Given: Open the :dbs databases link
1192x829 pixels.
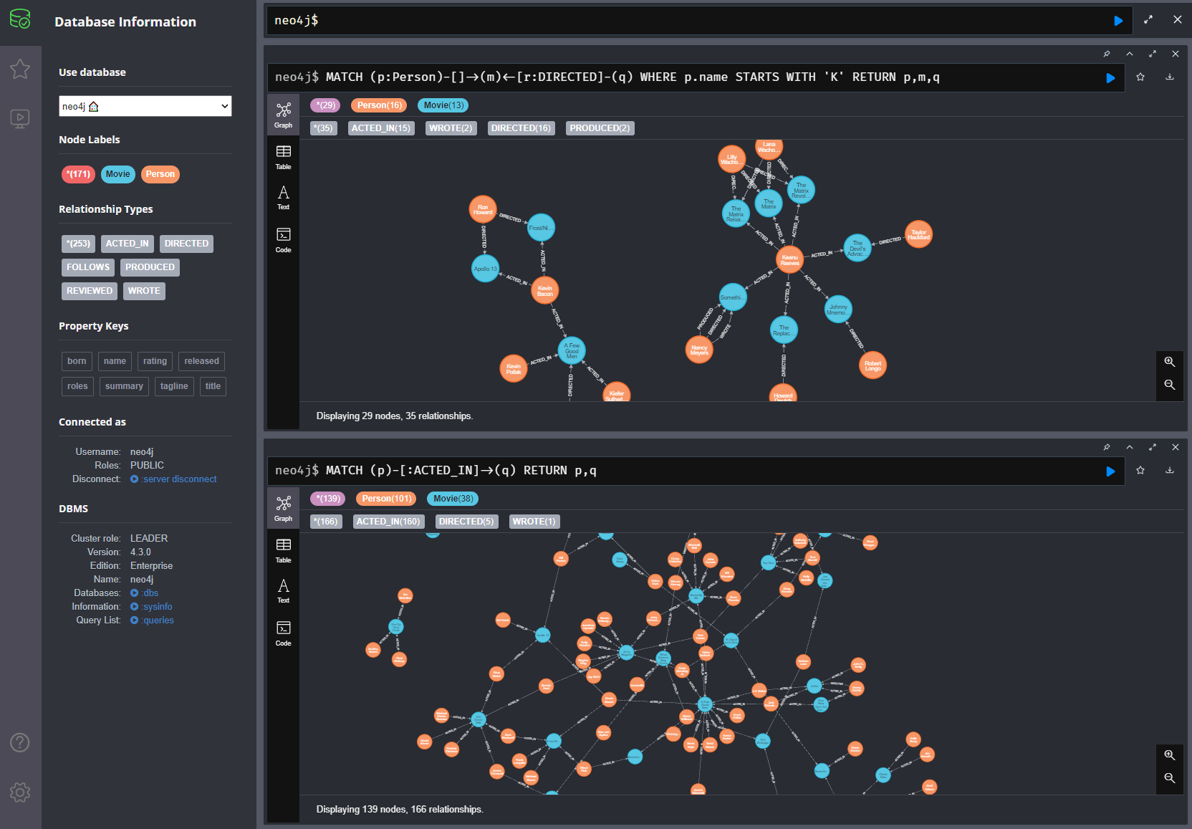Looking at the screenshot, I should pos(144,593).
